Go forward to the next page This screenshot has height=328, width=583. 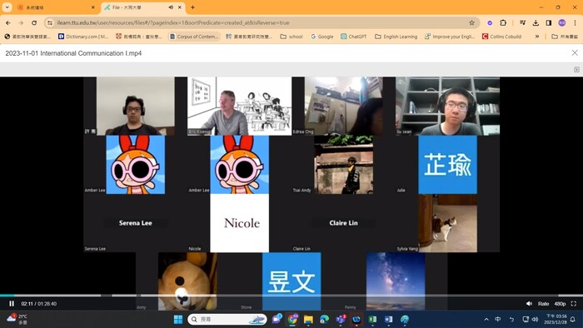[21, 22]
